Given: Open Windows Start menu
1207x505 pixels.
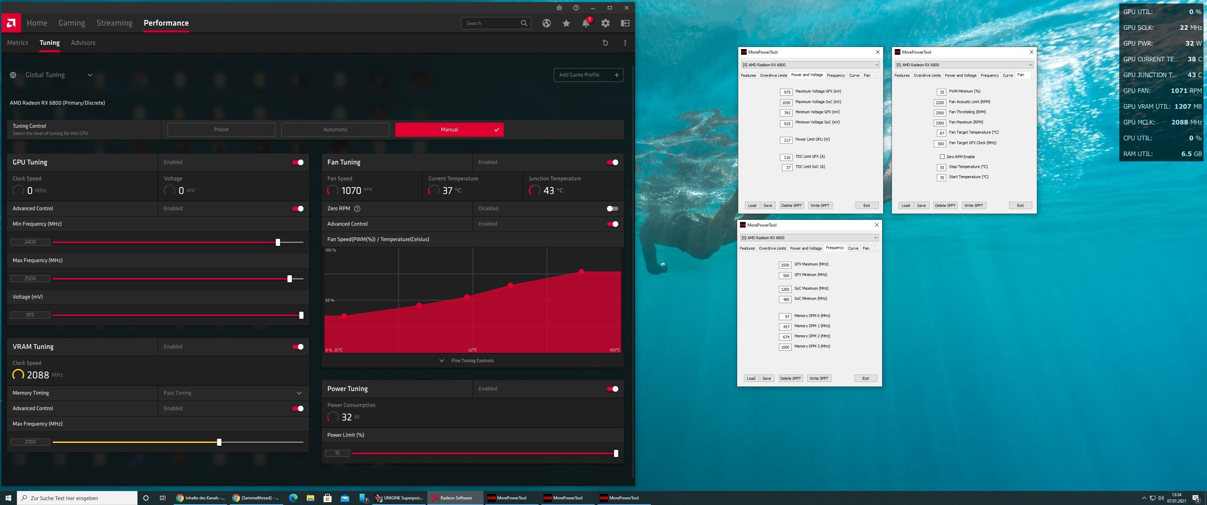Looking at the screenshot, I should (8, 498).
